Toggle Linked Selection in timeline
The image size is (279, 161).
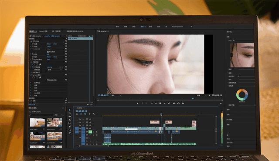tap(85, 114)
